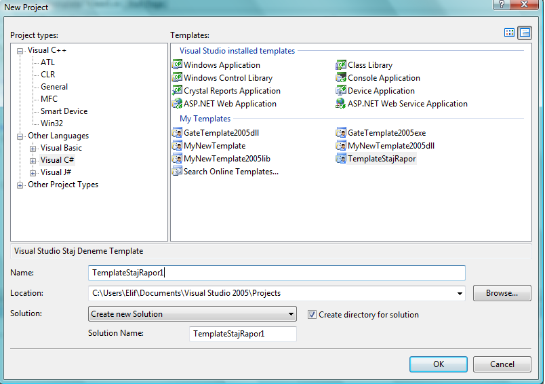Expand the Other Project Types node
Screen dimensions: 545x384
pyautogui.click(x=20, y=185)
